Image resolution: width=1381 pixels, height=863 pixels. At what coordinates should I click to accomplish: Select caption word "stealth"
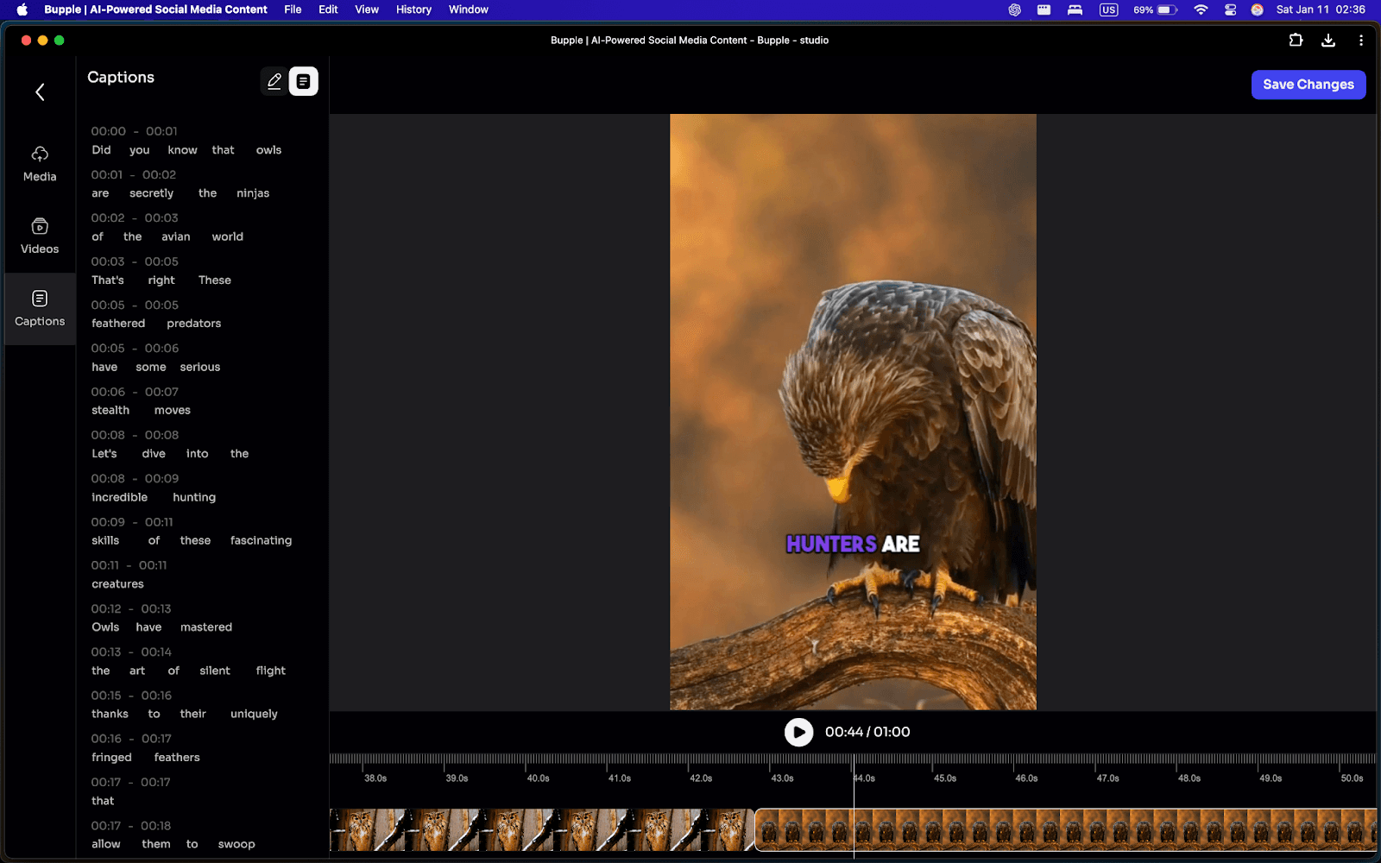point(110,411)
